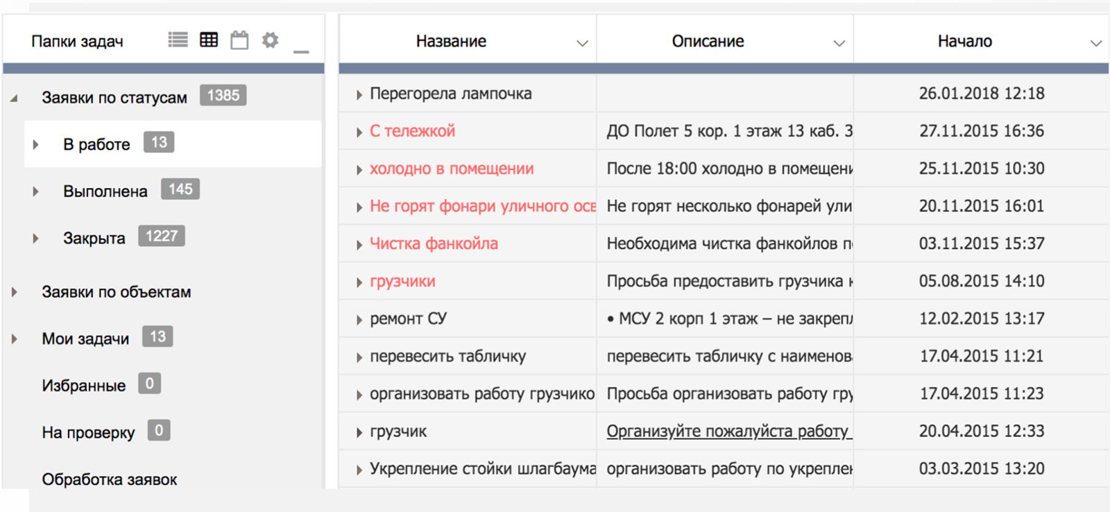Open 'Обработка заявок' folder
Image resolution: width=1110 pixels, height=512 pixels.
pos(110,479)
